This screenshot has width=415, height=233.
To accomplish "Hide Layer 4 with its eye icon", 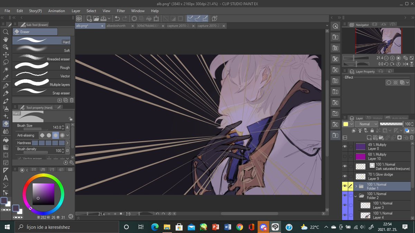I will [344, 215].
